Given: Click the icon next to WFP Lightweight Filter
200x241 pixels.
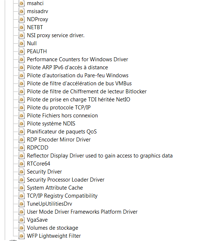Looking at the screenshot, I should click(x=21, y=236).
